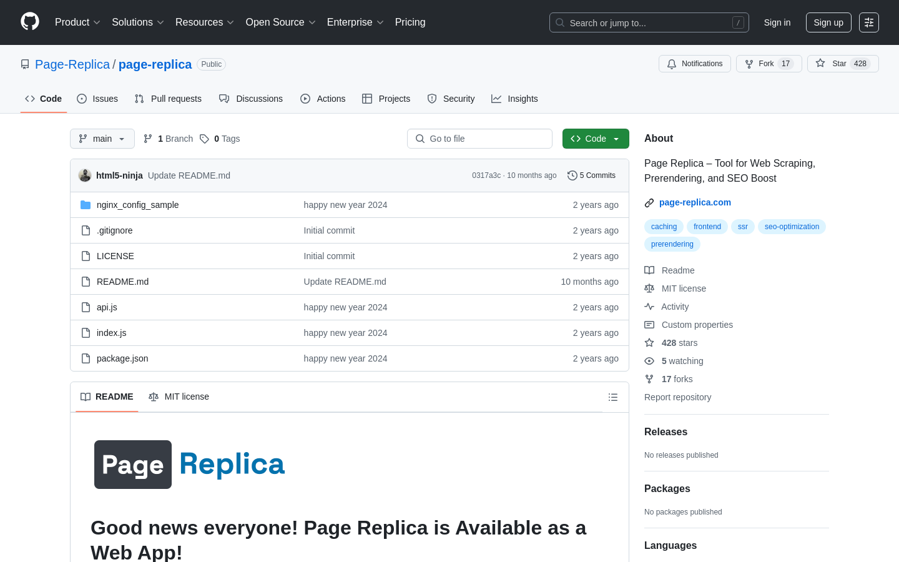899x562 pixels.
Task: Open the Releases heading link
Action: [666, 431]
